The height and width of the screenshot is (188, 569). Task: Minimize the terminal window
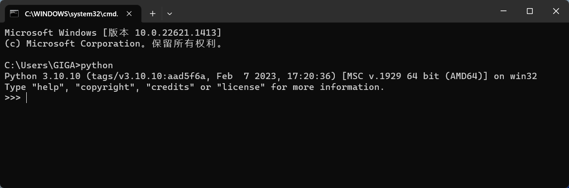coord(503,11)
